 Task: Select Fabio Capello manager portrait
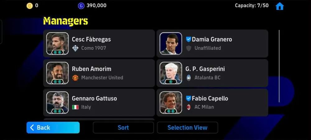click(171, 103)
